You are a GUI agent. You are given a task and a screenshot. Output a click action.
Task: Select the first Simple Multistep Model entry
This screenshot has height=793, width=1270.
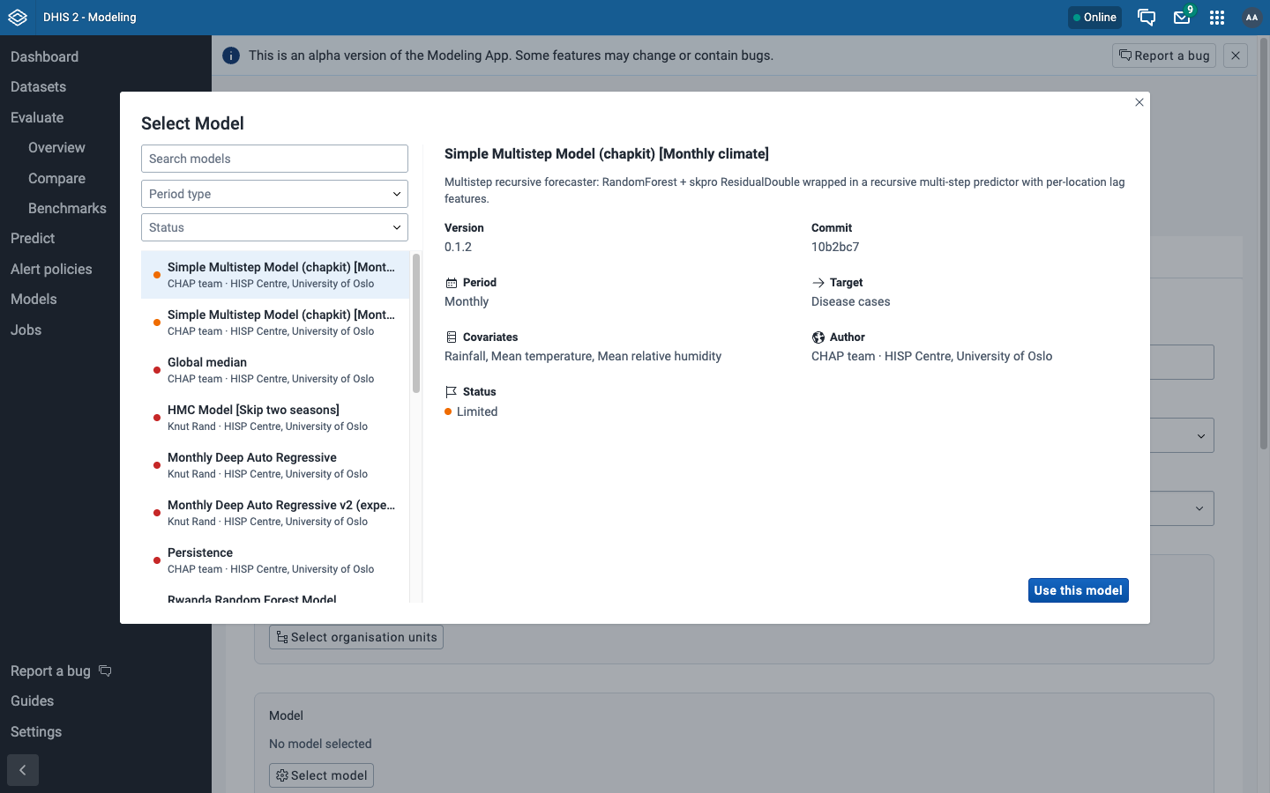point(275,275)
